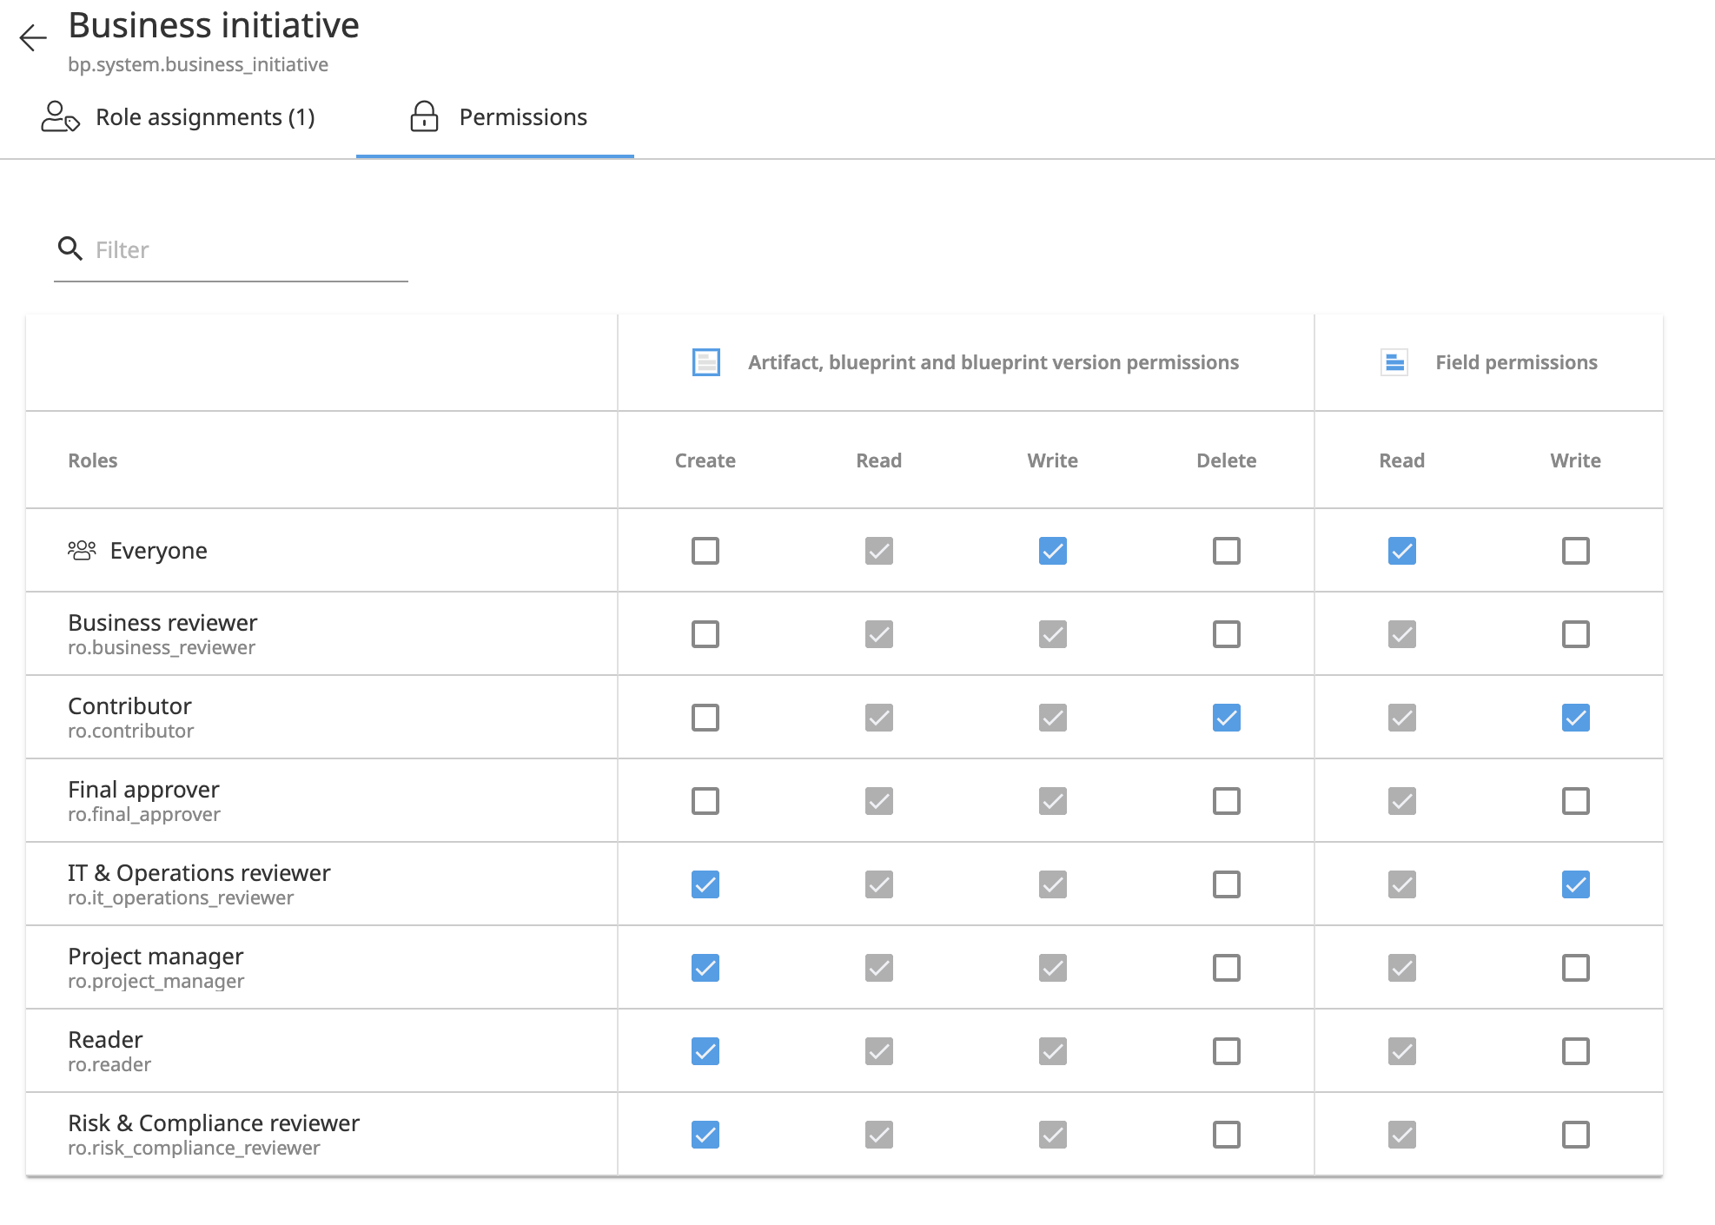Go back using the left arrow icon
The width and height of the screenshot is (1715, 1225).
pos(33,37)
